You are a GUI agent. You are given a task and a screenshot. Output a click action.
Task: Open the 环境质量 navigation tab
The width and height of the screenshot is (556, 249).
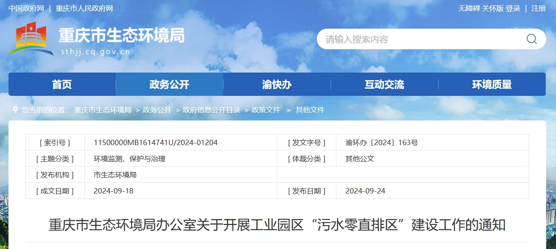click(x=492, y=84)
